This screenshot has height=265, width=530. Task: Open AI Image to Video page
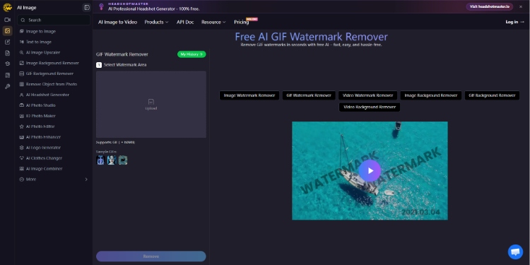[117, 22]
